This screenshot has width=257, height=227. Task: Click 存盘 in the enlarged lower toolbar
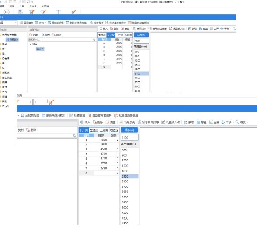click(201, 122)
